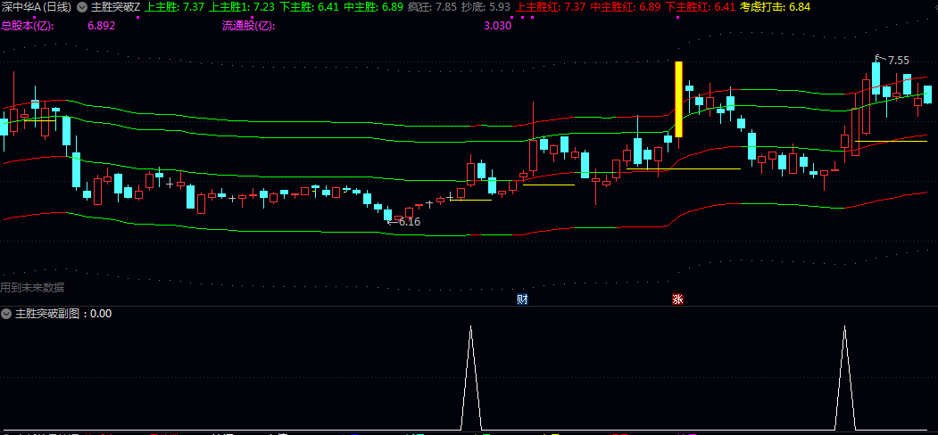The image size is (938, 435).
Task: Click the 主胜突破Z indicator name
Action: [x=115, y=8]
